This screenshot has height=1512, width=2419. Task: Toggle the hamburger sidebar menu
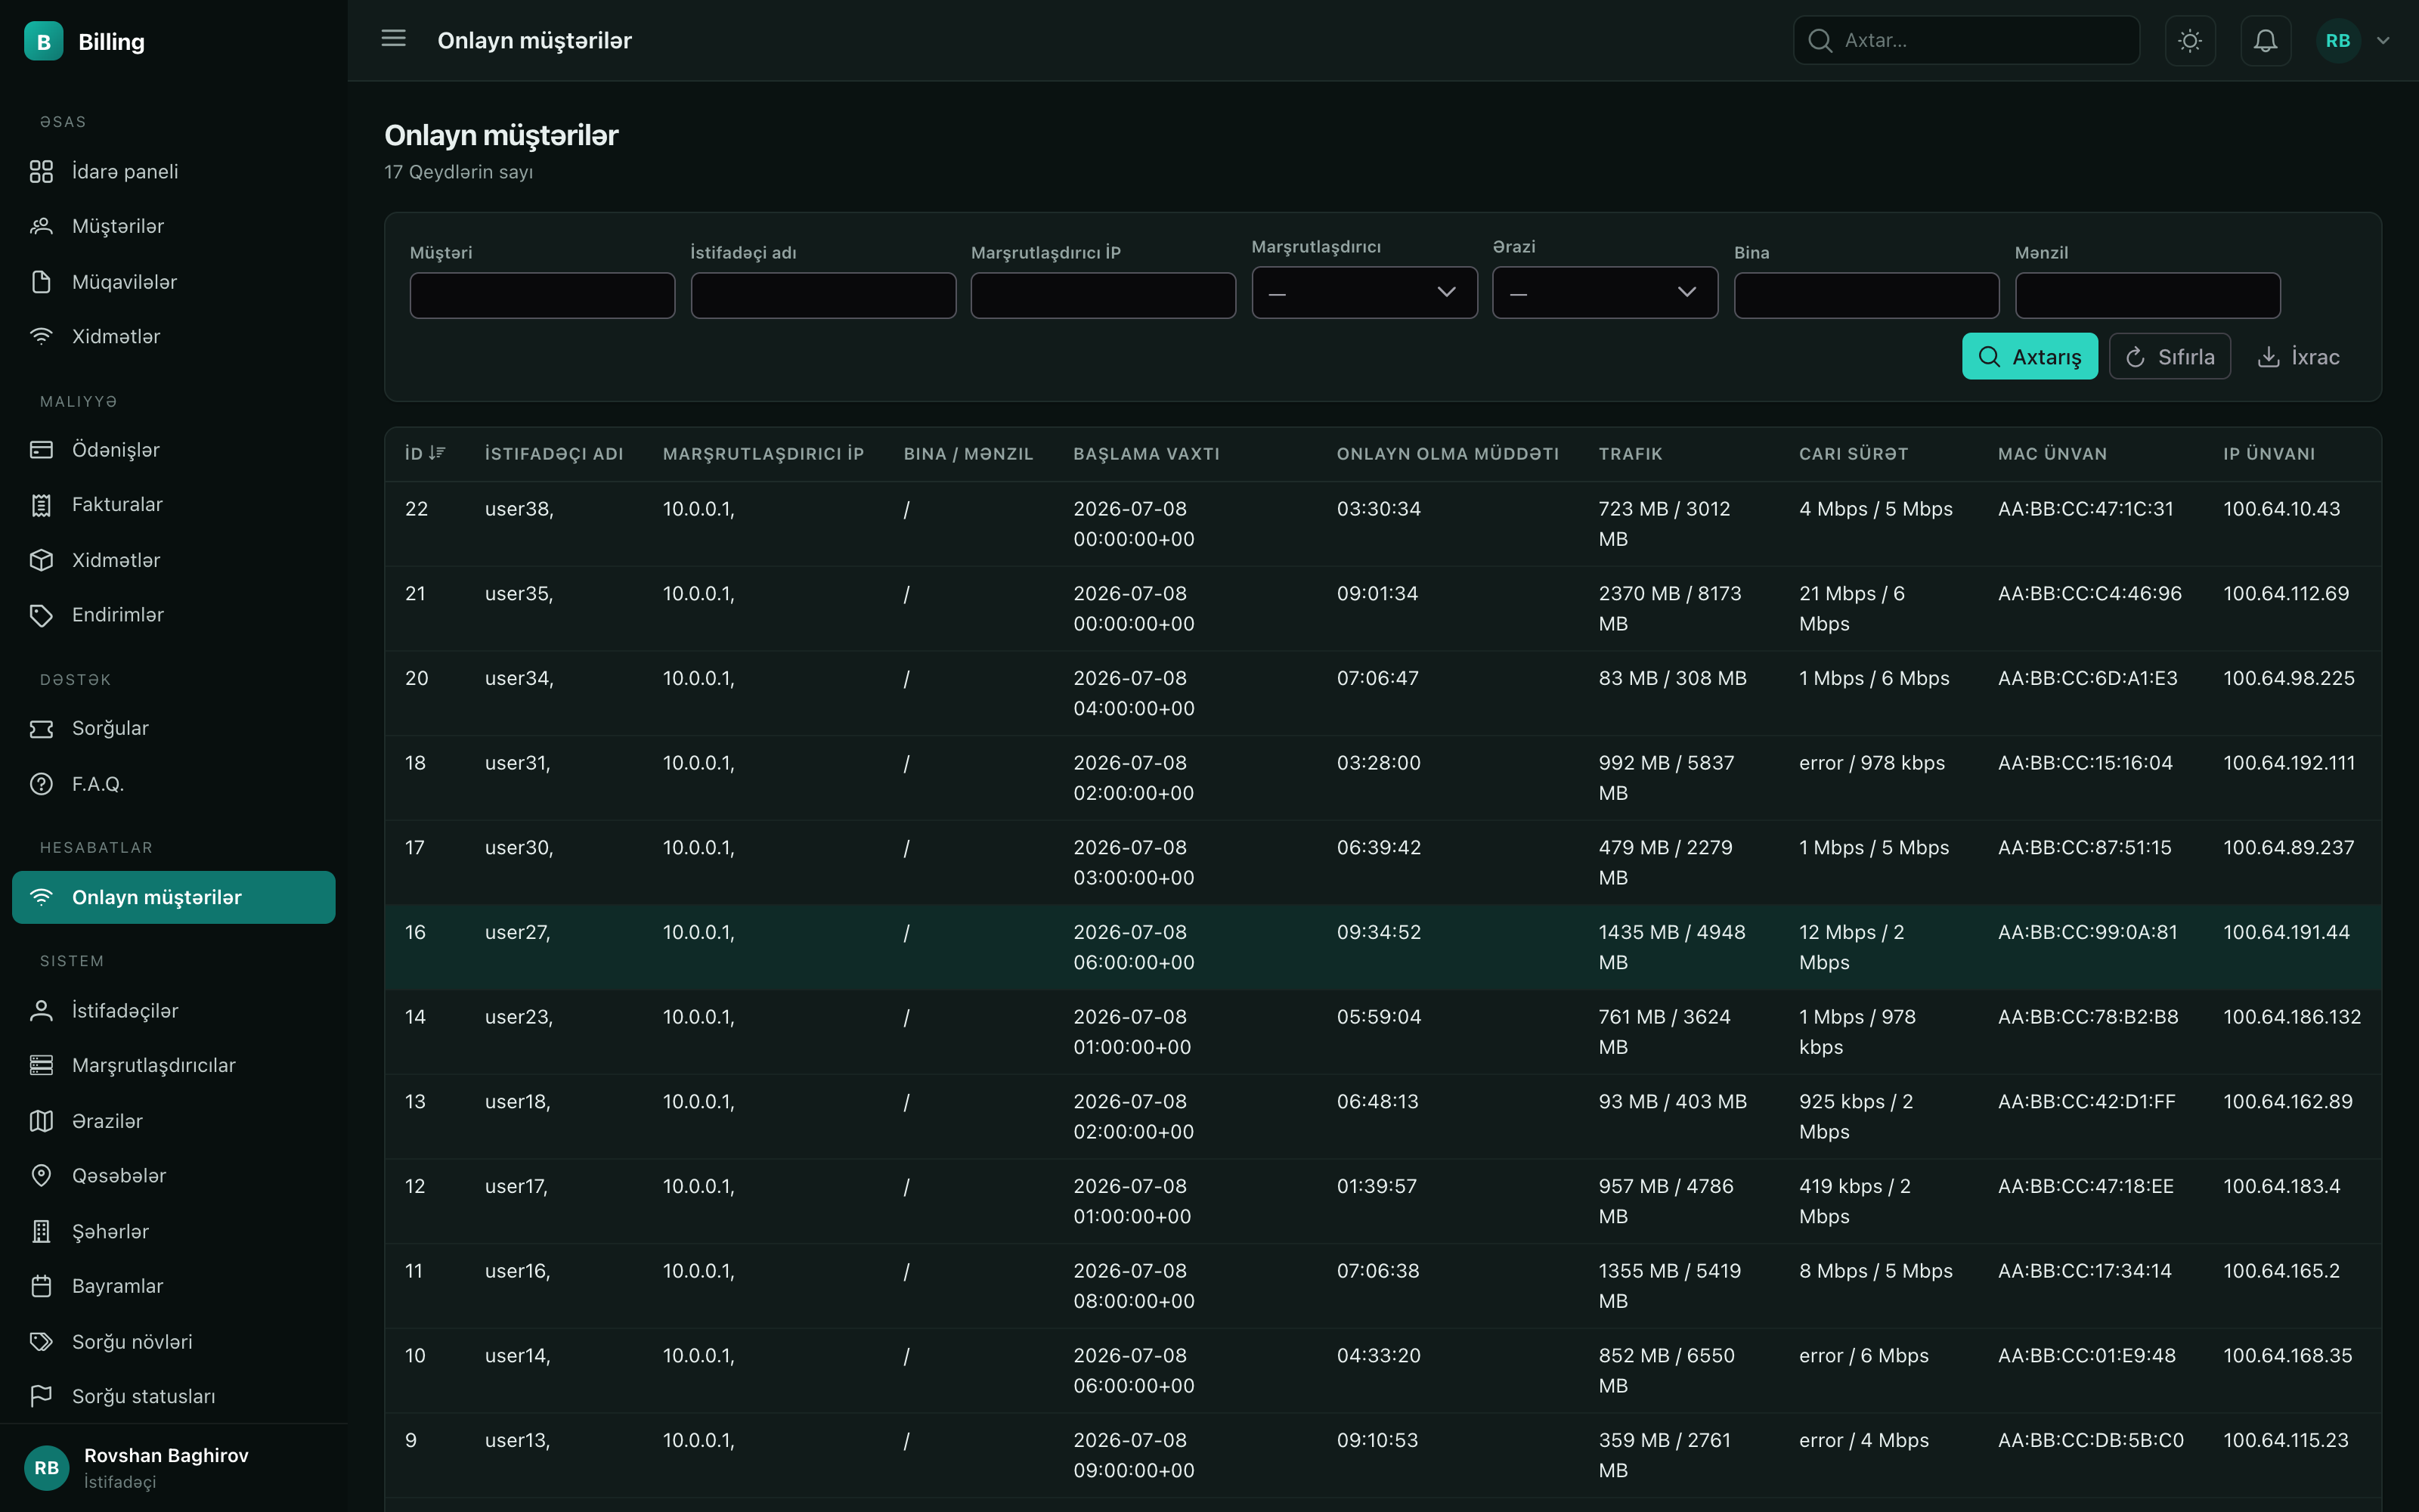click(394, 39)
